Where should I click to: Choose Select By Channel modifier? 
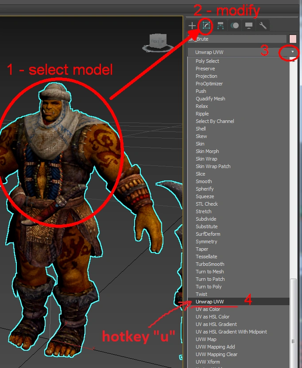click(215, 121)
